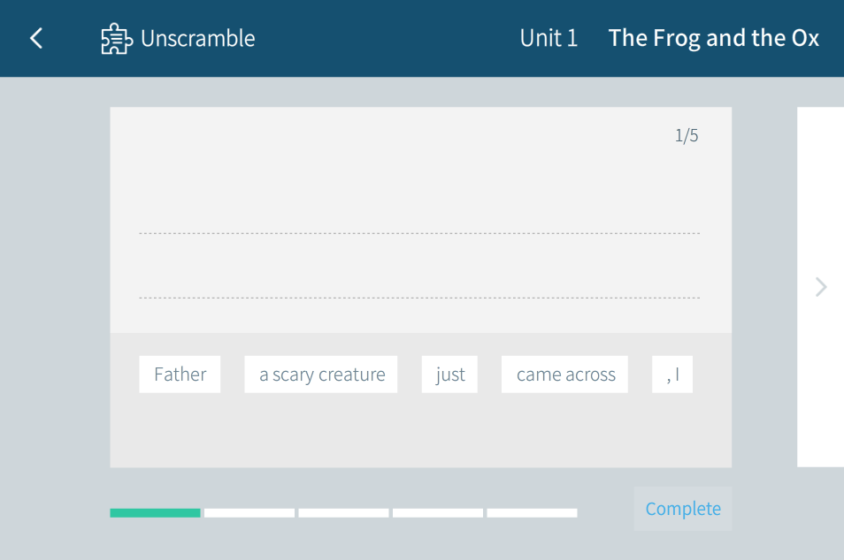Screen dimensions: 844x560
Task: Click the second dotted answer line
Action: coord(419,297)
